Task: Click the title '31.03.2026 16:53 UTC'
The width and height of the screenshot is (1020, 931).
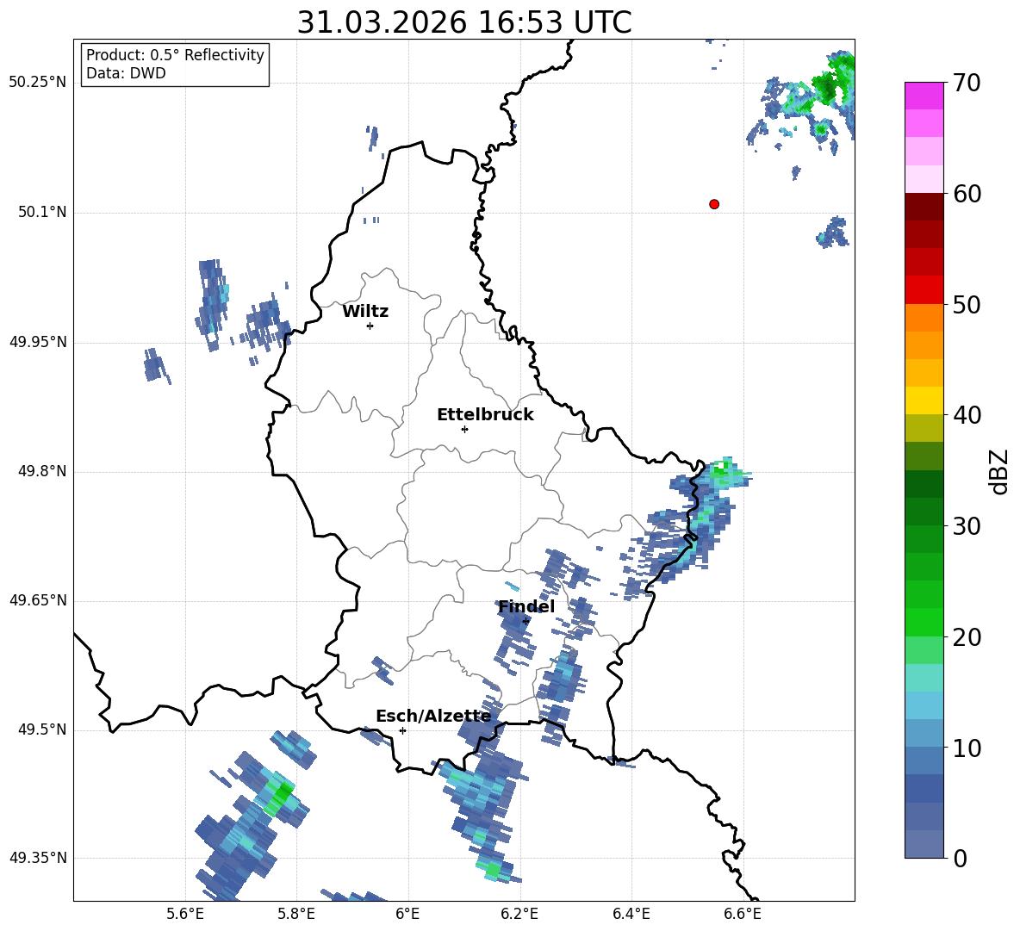Action: [464, 22]
